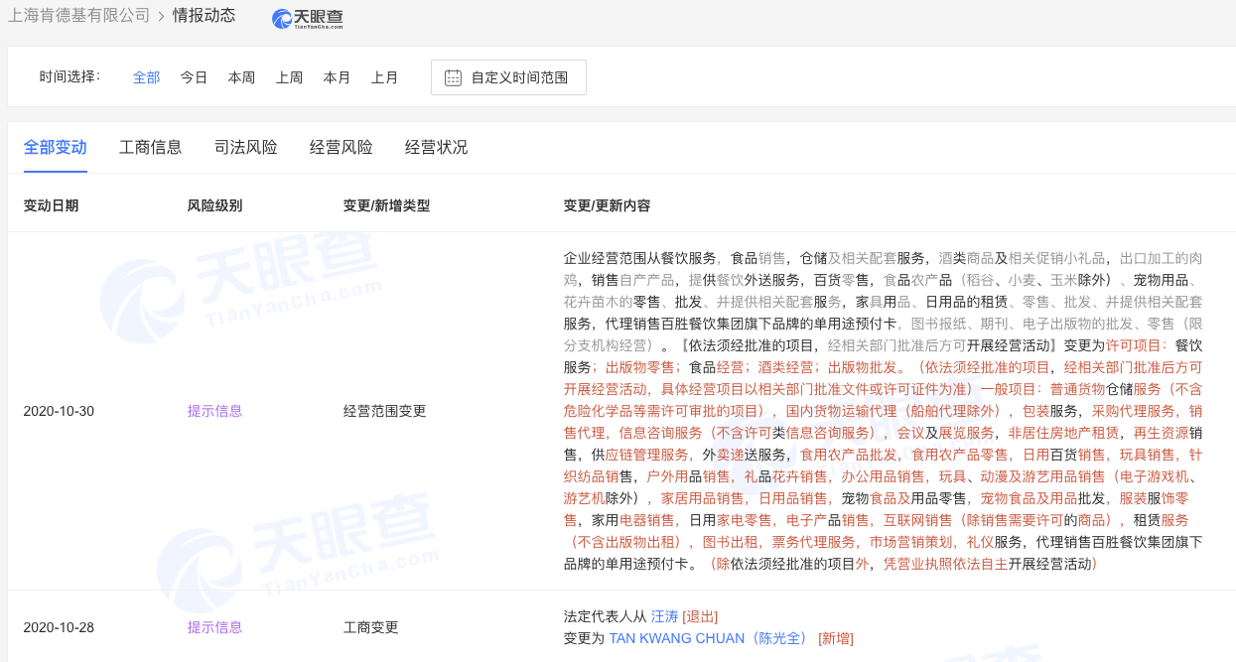Viewport: 1236px width, 662px height.
Task: Choose 本月 time range
Action: 337,77
